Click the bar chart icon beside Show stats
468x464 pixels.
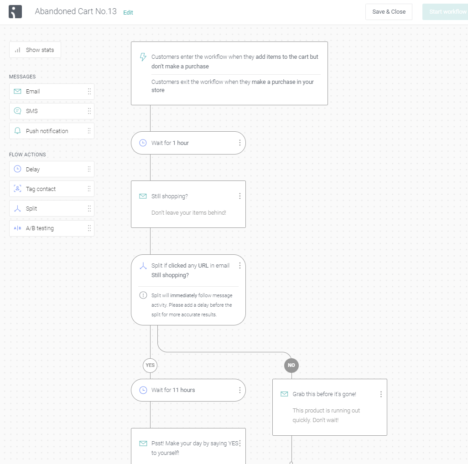coord(18,50)
